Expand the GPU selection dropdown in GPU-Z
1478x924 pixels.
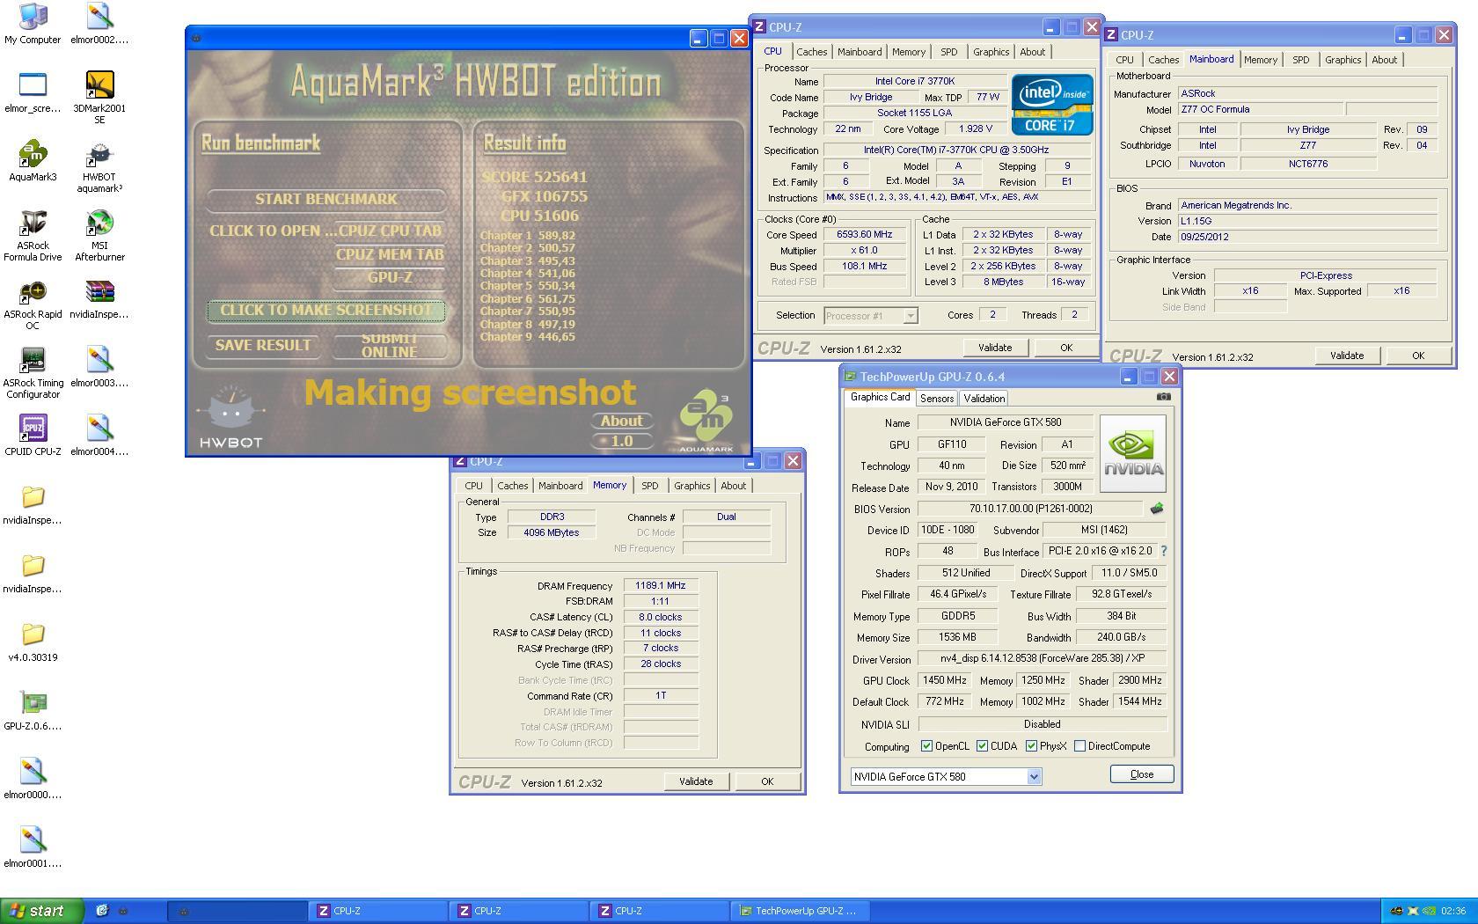(1034, 777)
